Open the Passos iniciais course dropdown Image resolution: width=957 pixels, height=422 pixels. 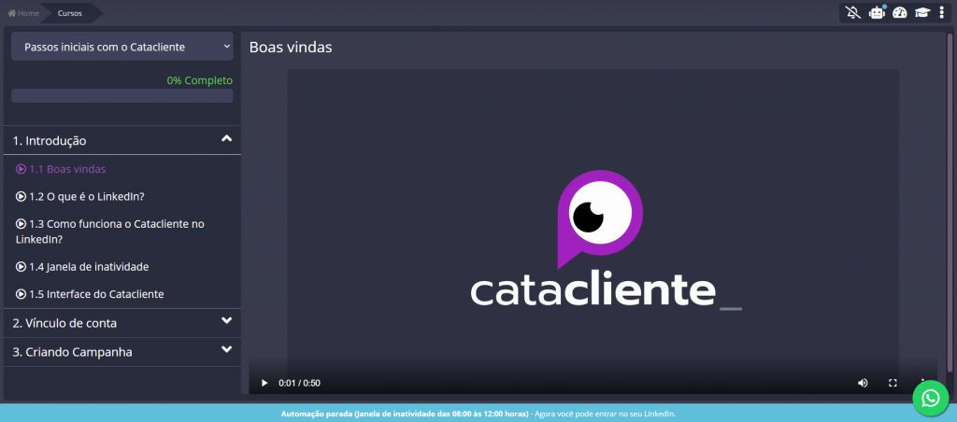pos(122,47)
